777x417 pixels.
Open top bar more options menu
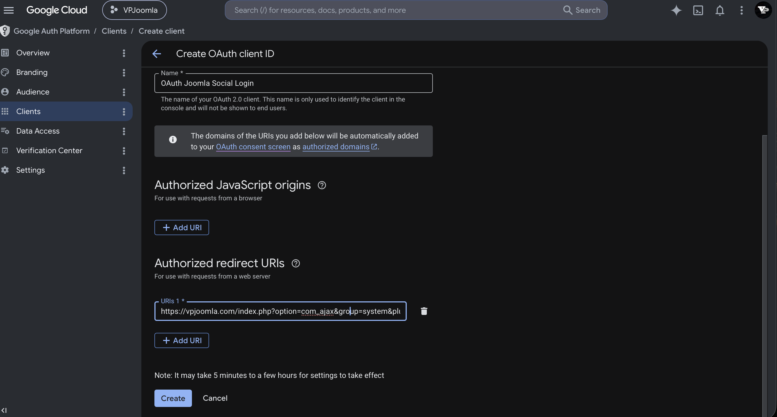coord(741,10)
